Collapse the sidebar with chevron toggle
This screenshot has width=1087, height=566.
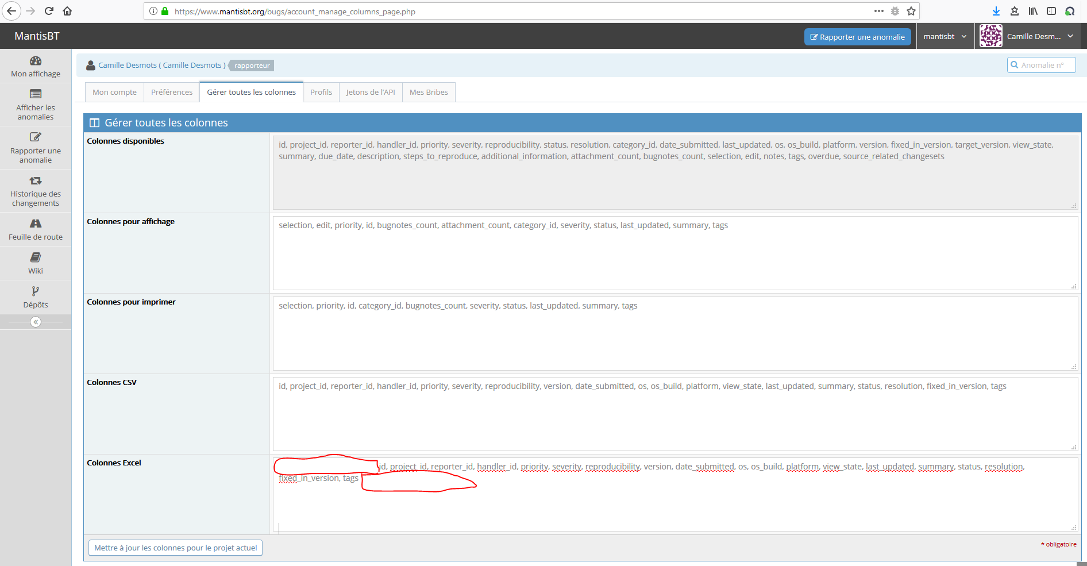(36, 322)
